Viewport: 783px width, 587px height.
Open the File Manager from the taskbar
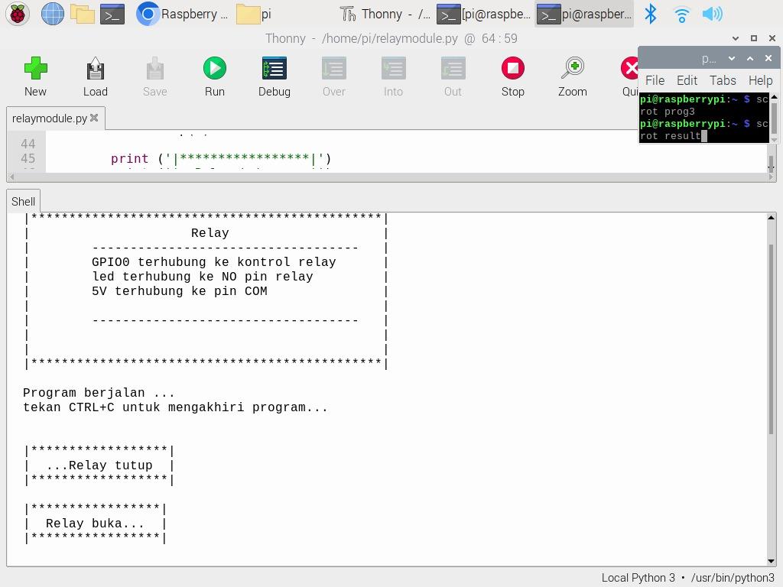click(x=83, y=14)
